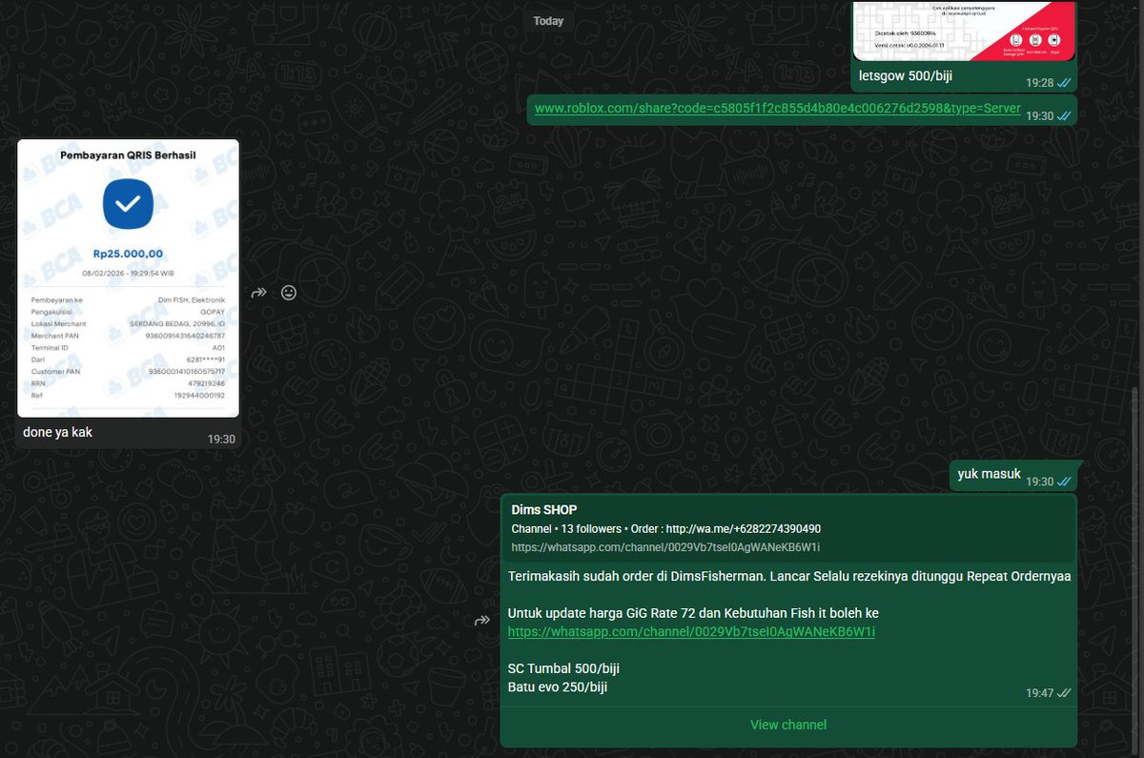
Task: Open the partially visible QR image at top
Action: 965,31
